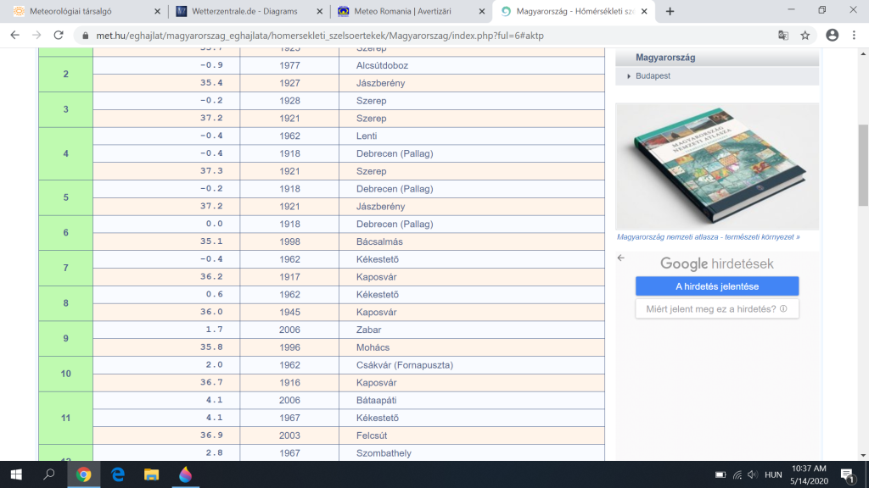Image resolution: width=869 pixels, height=488 pixels.
Task: Open the Budapest link in the sidebar
Action: 653,75
